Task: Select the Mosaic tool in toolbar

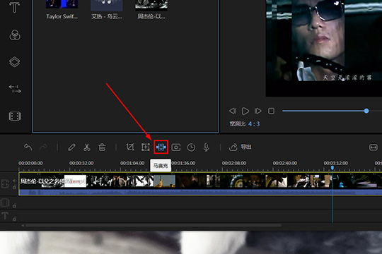Action: point(161,147)
